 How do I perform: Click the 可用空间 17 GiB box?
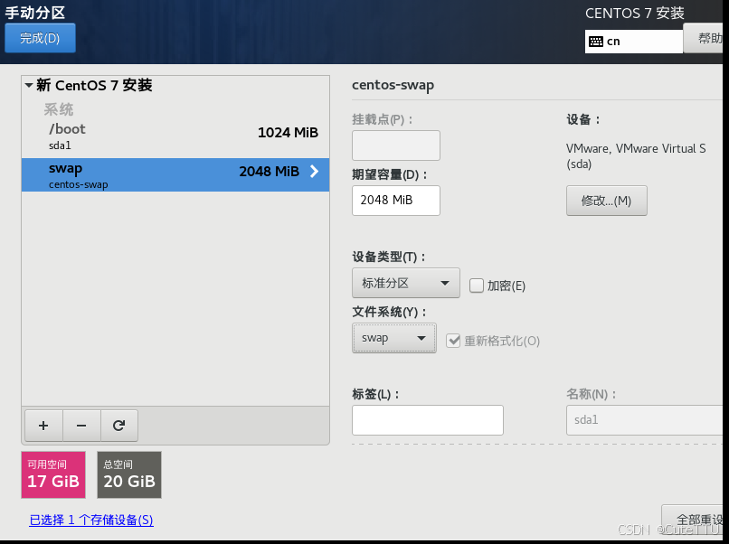(x=53, y=474)
